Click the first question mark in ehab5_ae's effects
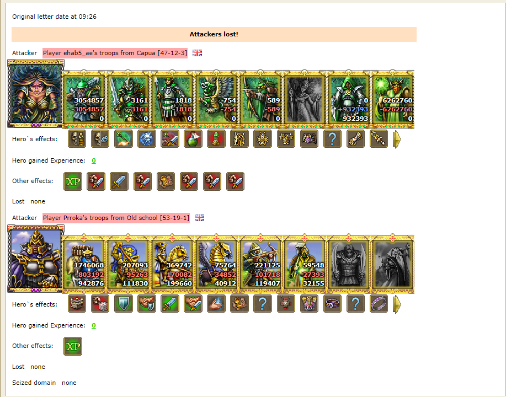Screen dimensions: 506x397 332,139
